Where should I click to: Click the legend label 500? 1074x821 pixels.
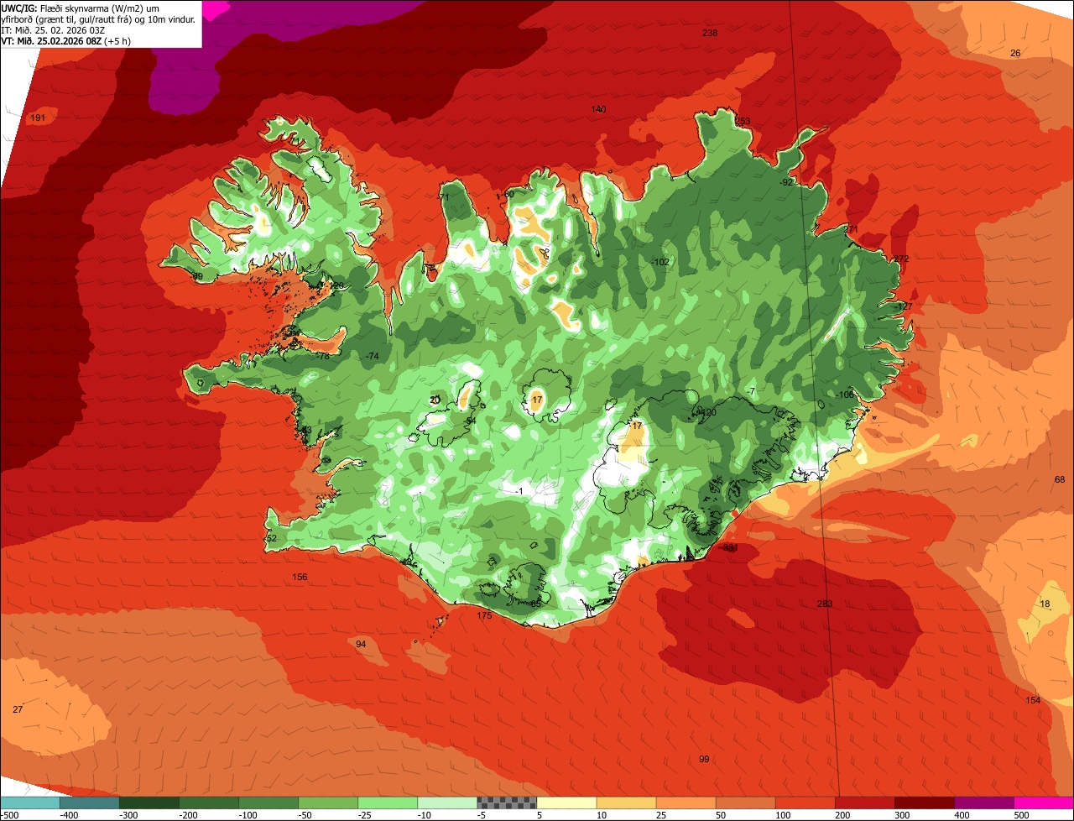[x=1022, y=814]
